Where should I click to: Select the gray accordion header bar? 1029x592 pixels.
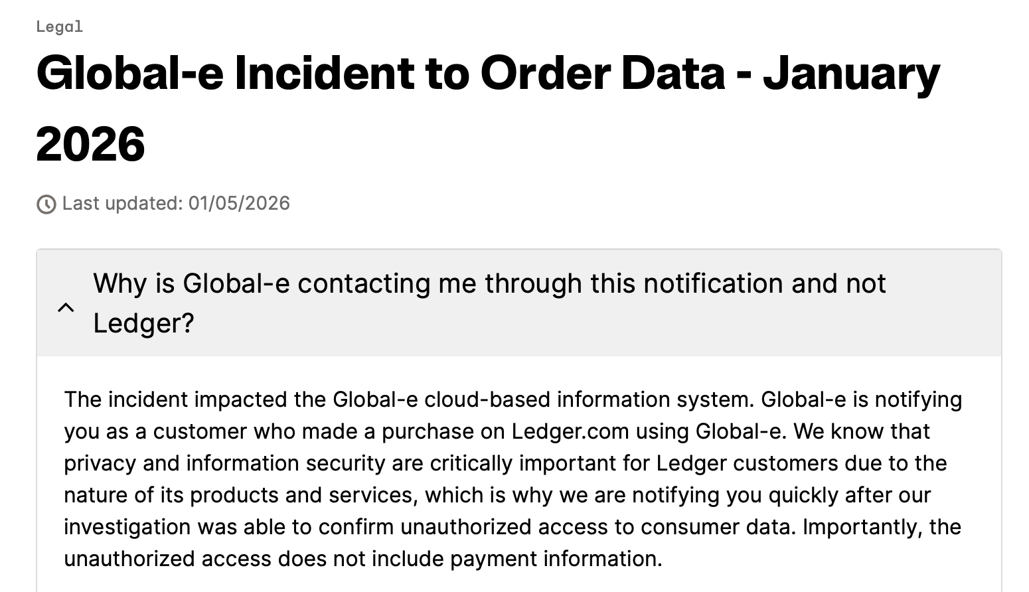518,302
